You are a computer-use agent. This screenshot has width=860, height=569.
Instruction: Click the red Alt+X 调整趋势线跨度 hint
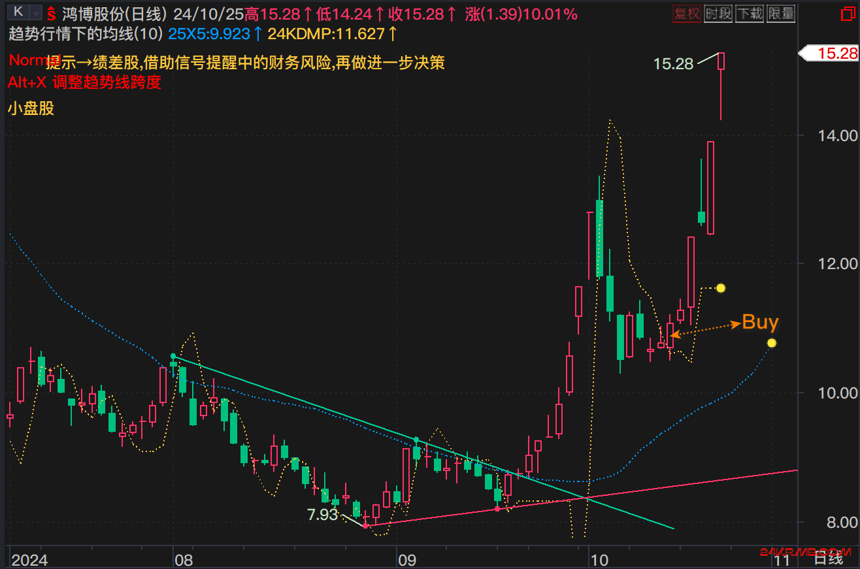tap(84, 82)
